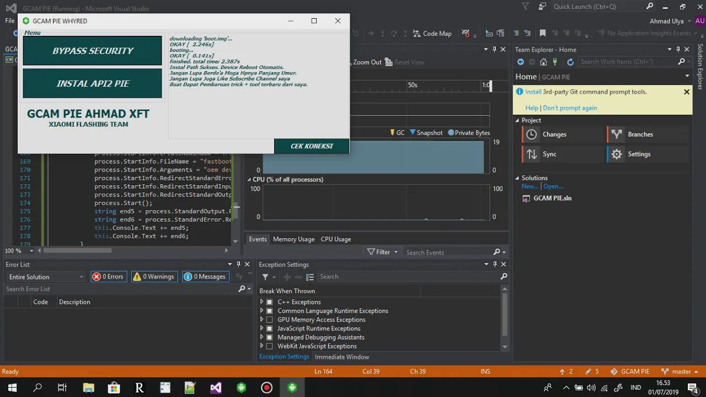
Task: Switch to the Immediate Window tab
Action: pyautogui.click(x=342, y=357)
